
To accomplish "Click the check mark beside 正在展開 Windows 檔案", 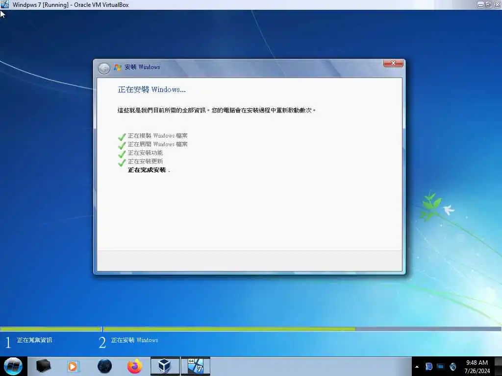I will tap(122, 145).
